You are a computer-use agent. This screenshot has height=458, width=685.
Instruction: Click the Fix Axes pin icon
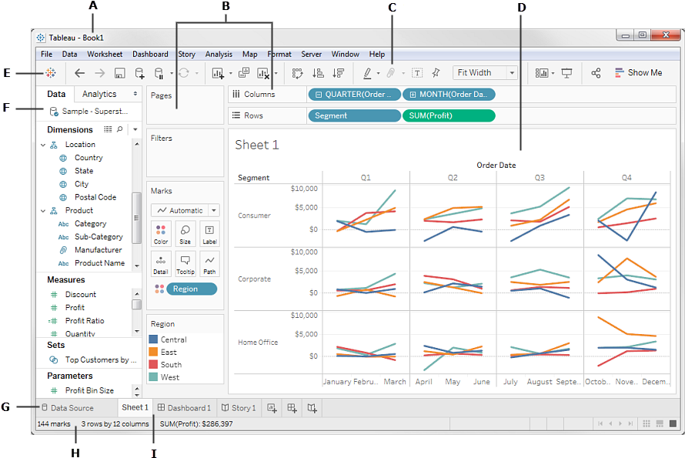436,73
